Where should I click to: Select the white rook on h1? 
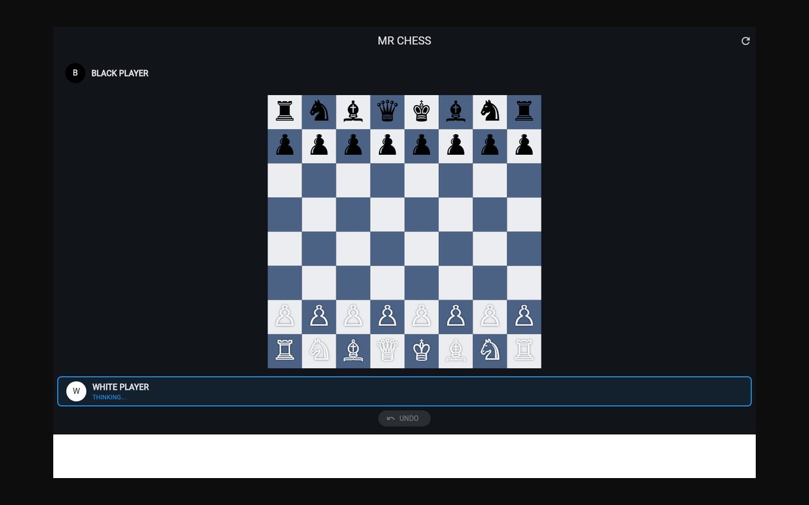pyautogui.click(x=525, y=351)
